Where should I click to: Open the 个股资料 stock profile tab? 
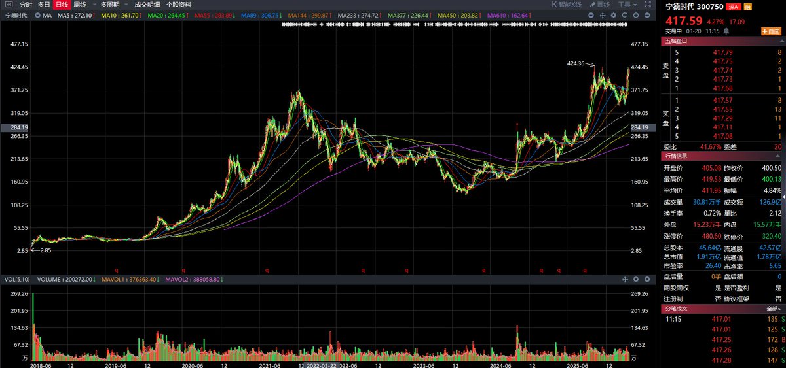click(179, 4)
